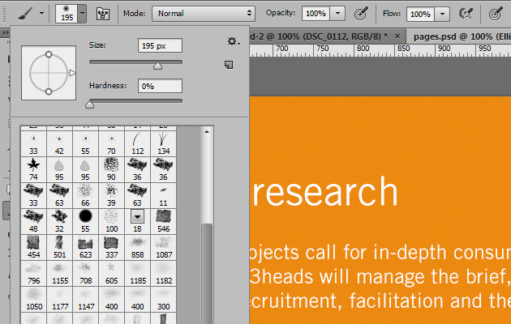
Task: Open the Flow slider dropdown arrow
Action: 442,14
